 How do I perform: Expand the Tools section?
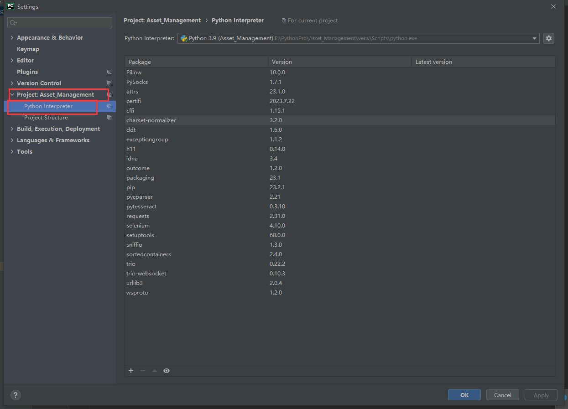coord(12,152)
